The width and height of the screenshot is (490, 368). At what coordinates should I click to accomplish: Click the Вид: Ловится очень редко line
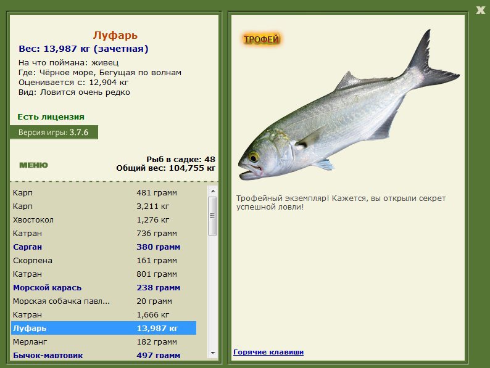click(74, 92)
